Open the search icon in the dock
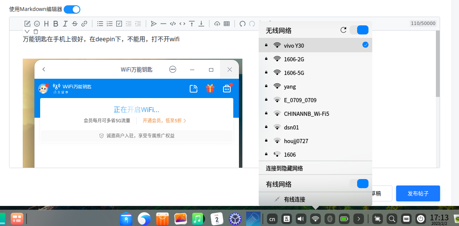 coord(392,218)
